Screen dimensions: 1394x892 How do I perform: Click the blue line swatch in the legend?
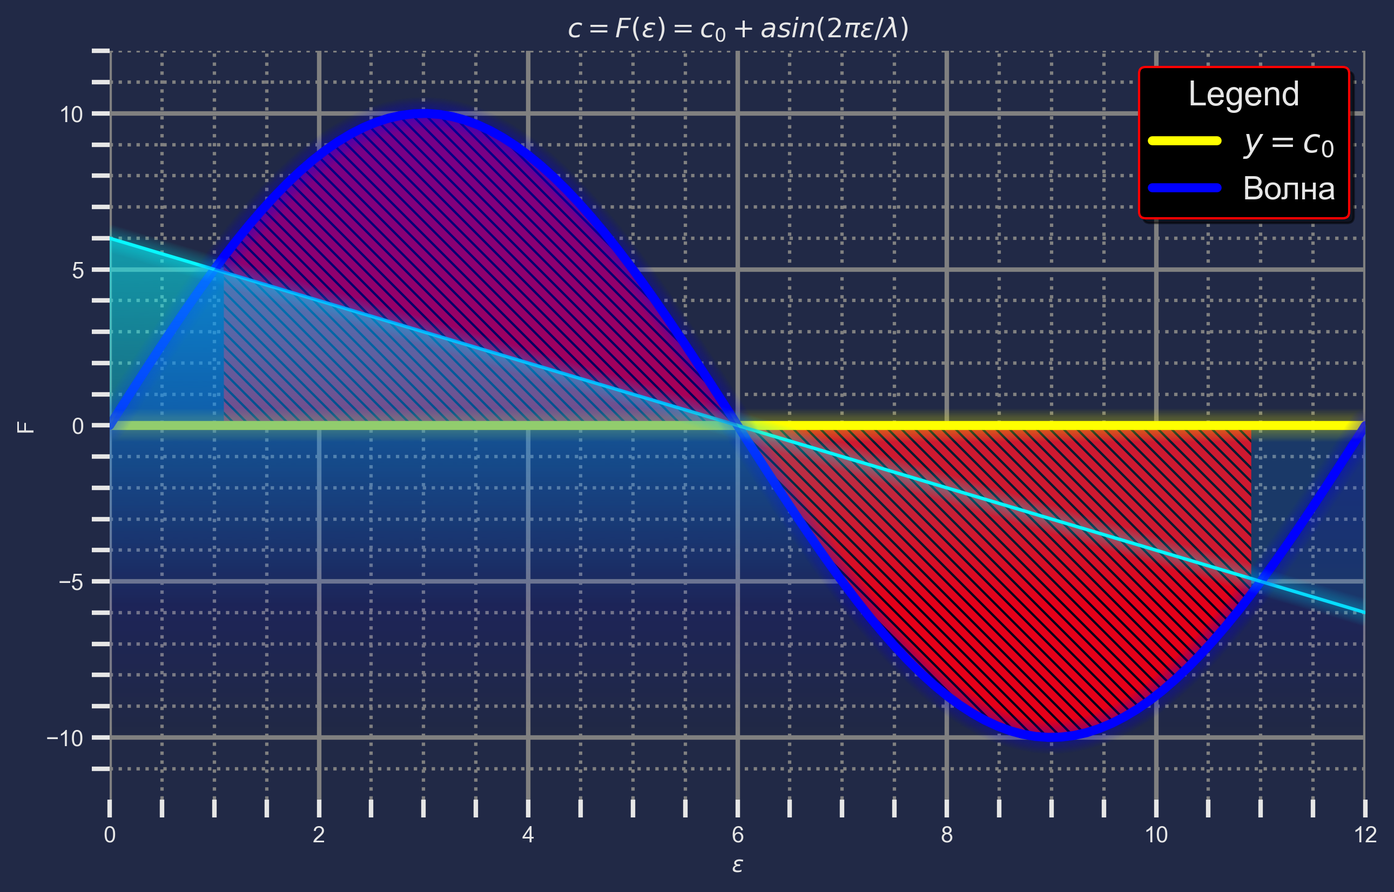coord(1184,187)
